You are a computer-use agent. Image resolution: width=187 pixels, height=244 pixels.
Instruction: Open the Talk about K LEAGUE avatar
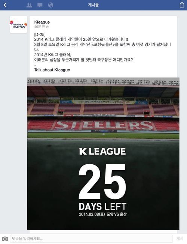(x=19, y=25)
